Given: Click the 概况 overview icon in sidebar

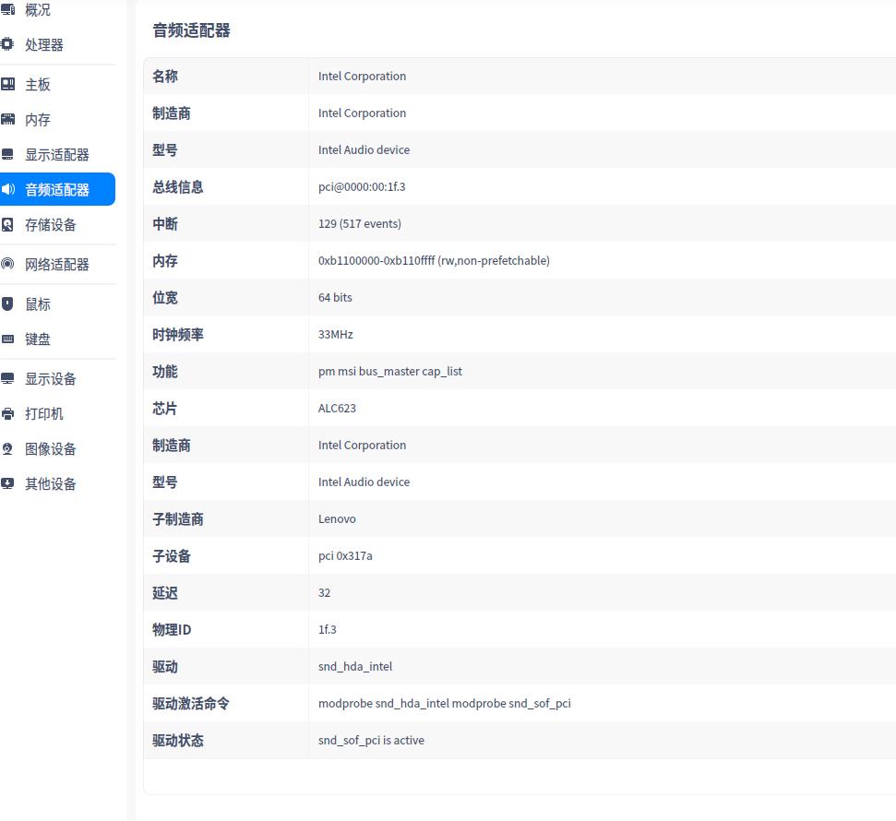Looking at the screenshot, I should click(7, 9).
